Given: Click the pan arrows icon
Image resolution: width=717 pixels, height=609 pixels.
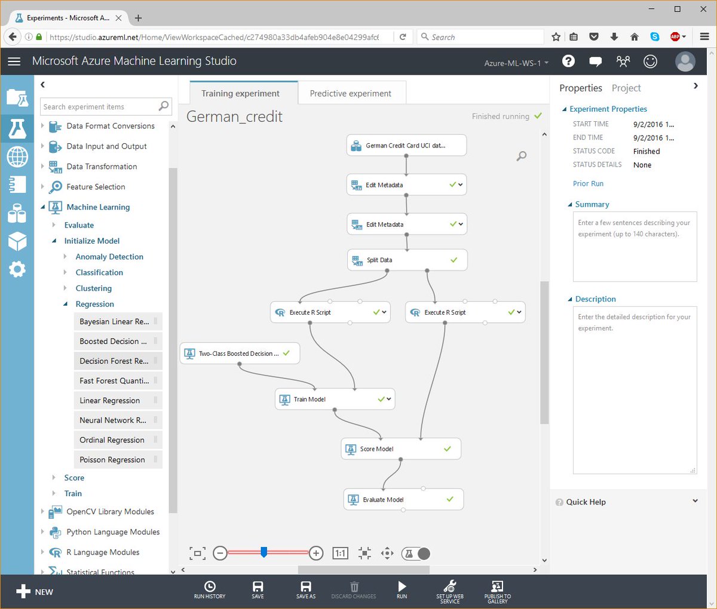Looking at the screenshot, I should pyautogui.click(x=387, y=553).
